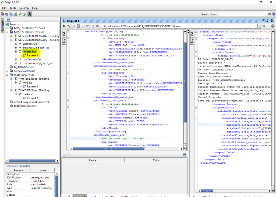The image size is (276, 197).
Task: Click the binoculars search forum icon
Action: [269, 14]
